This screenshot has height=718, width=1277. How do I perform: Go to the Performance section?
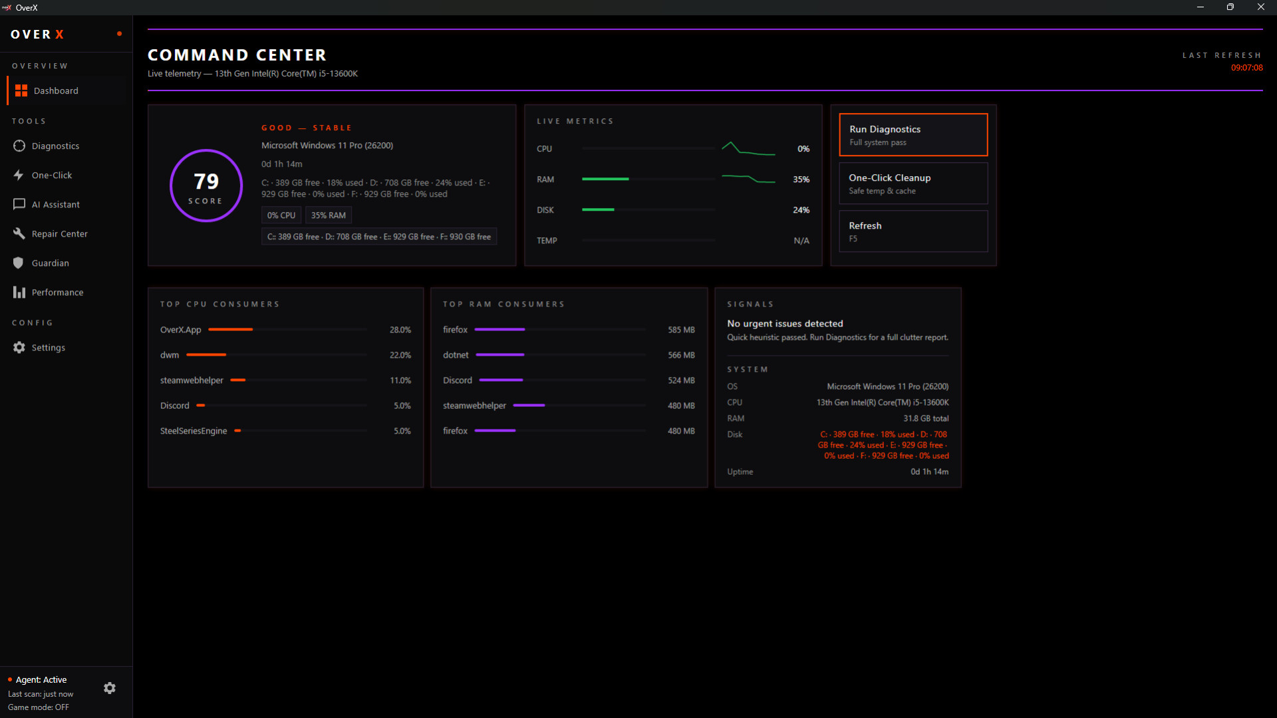click(57, 293)
